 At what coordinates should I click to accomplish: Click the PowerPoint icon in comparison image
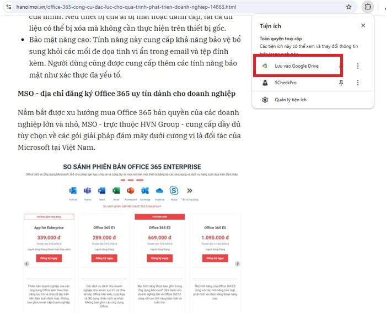tap(131, 190)
